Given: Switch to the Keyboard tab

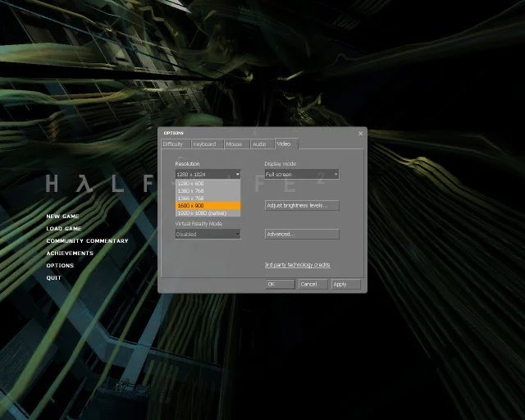Looking at the screenshot, I should coord(208,144).
